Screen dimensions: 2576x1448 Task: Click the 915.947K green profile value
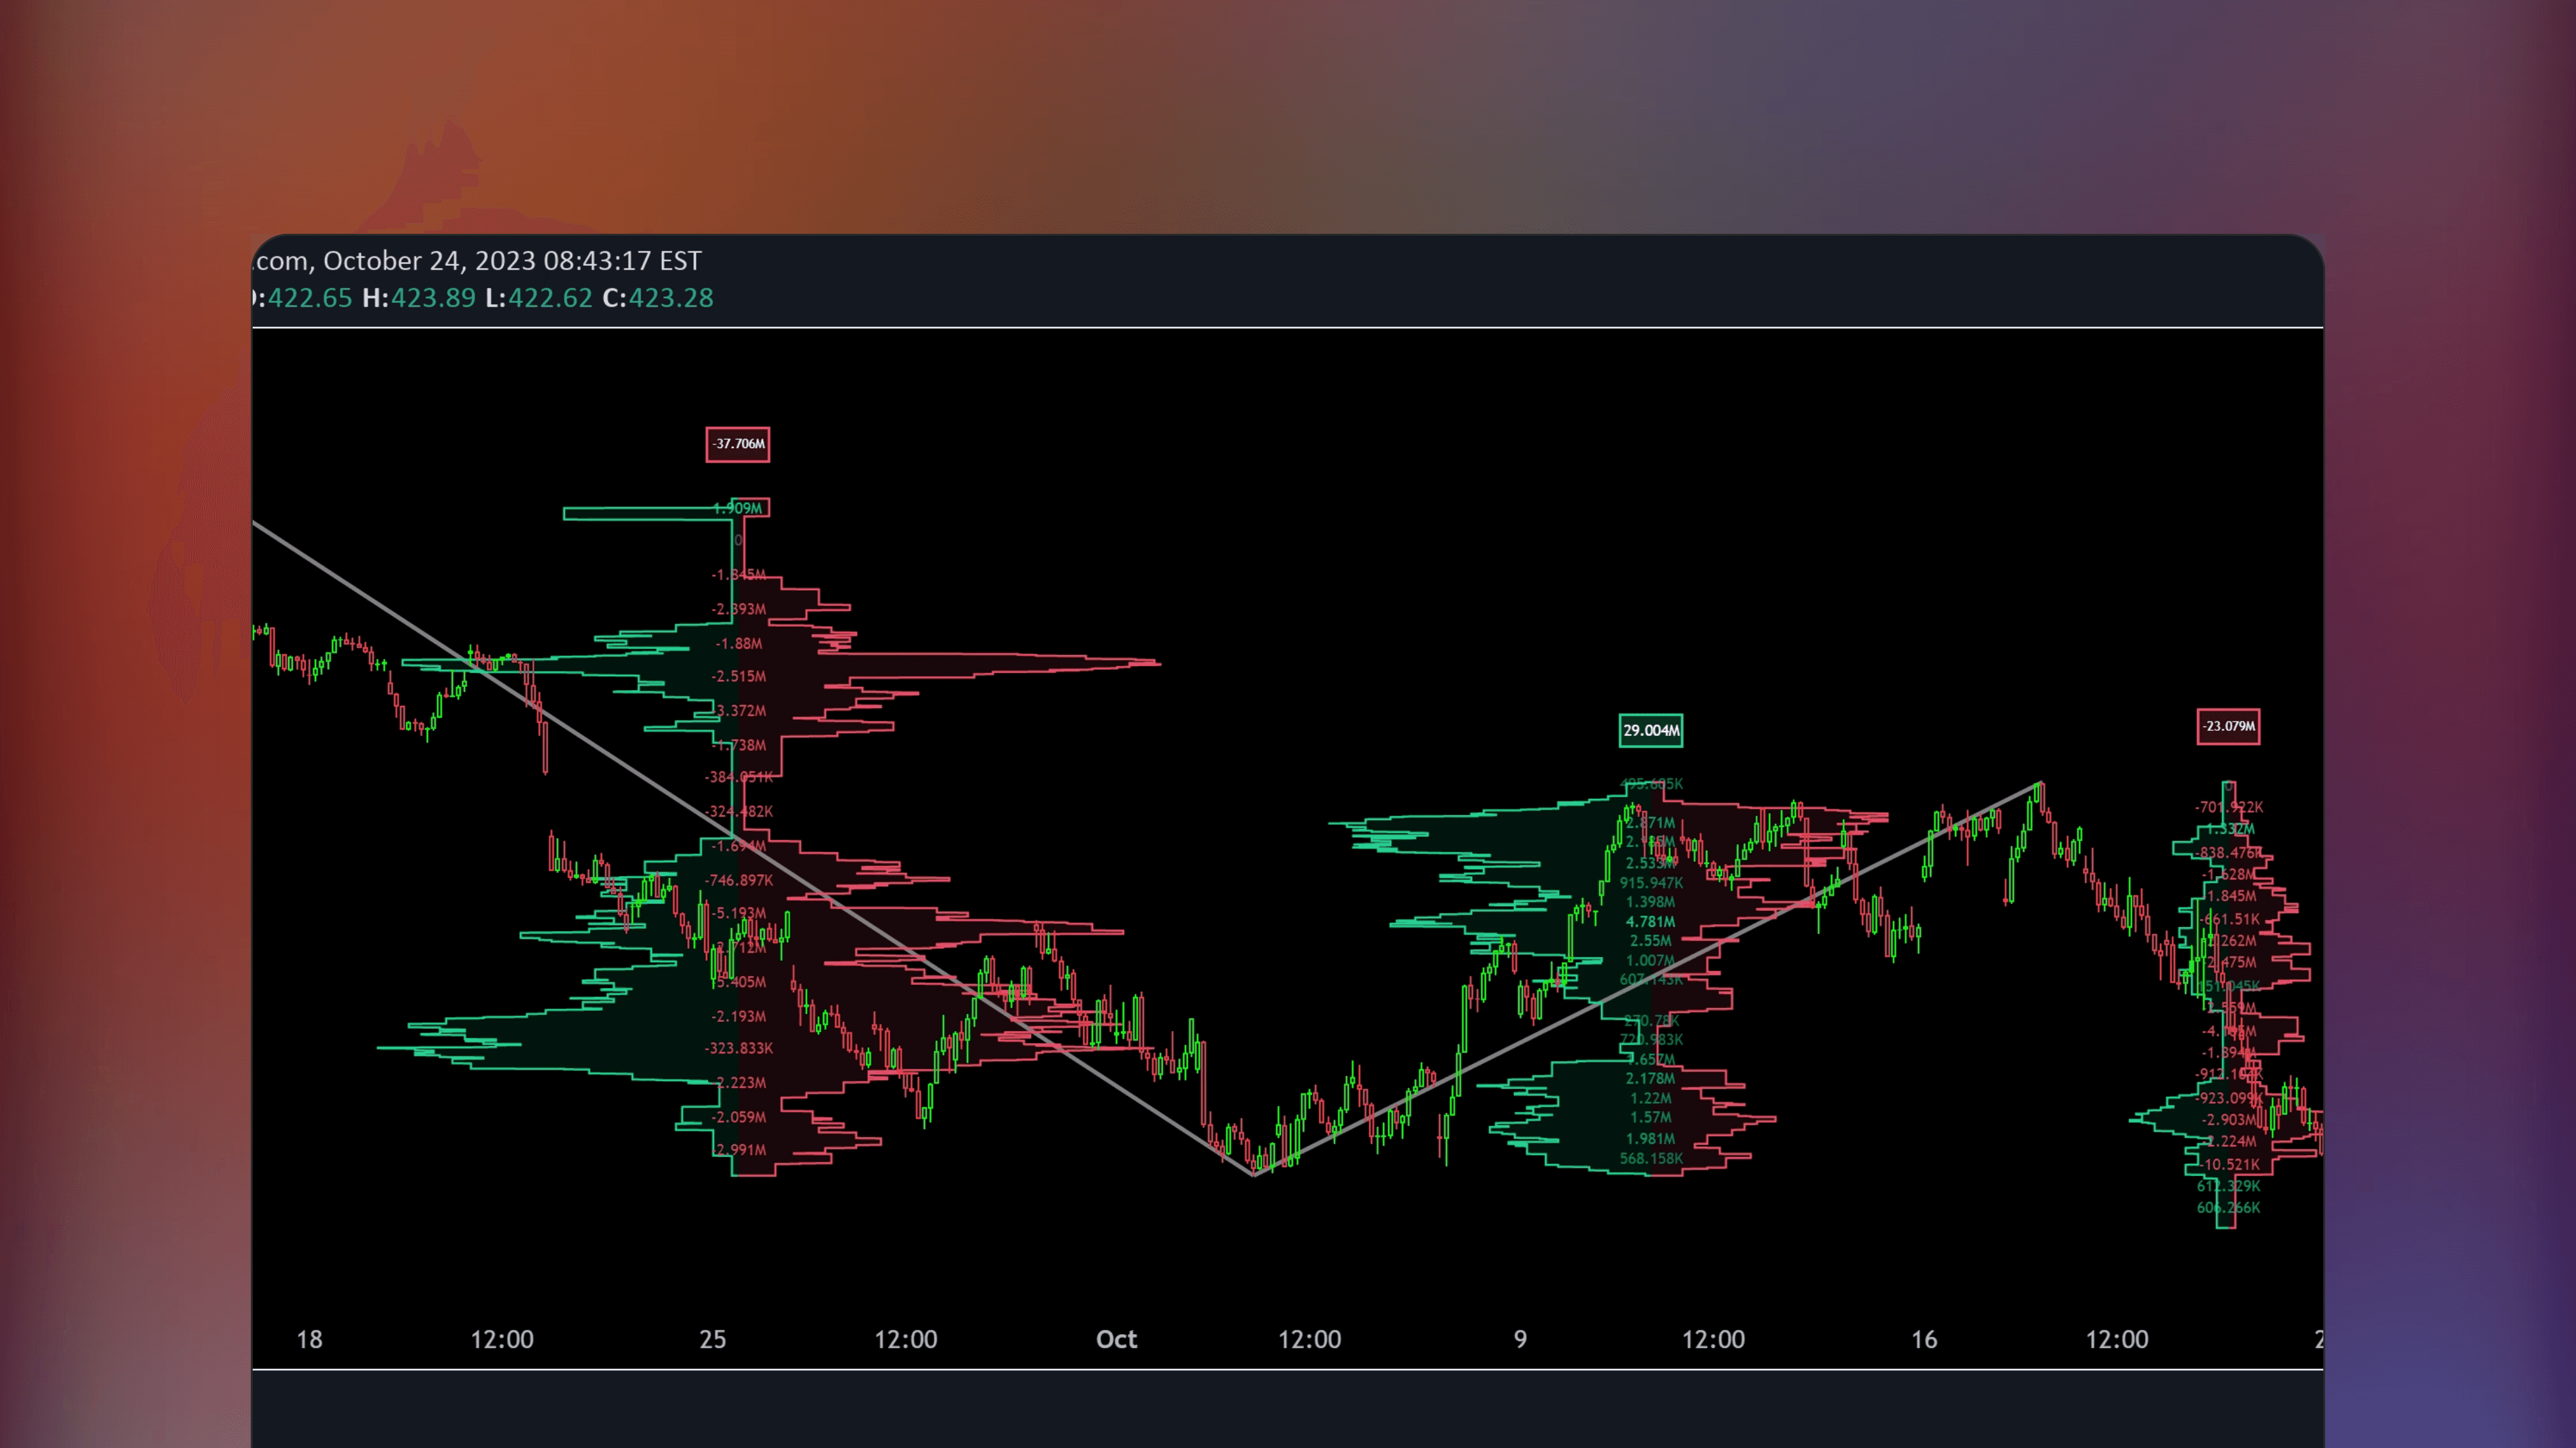1651,883
